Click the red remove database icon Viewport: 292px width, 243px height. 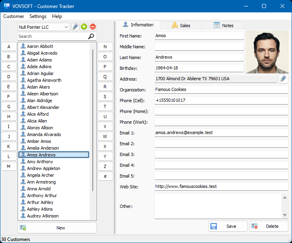(93, 27)
